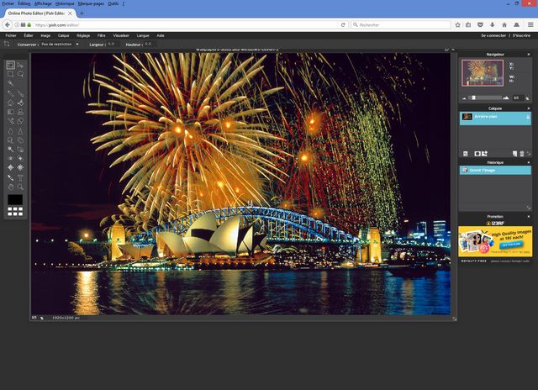Pick the Lasso selection tool
The width and height of the screenshot is (538, 390).
click(x=20, y=74)
